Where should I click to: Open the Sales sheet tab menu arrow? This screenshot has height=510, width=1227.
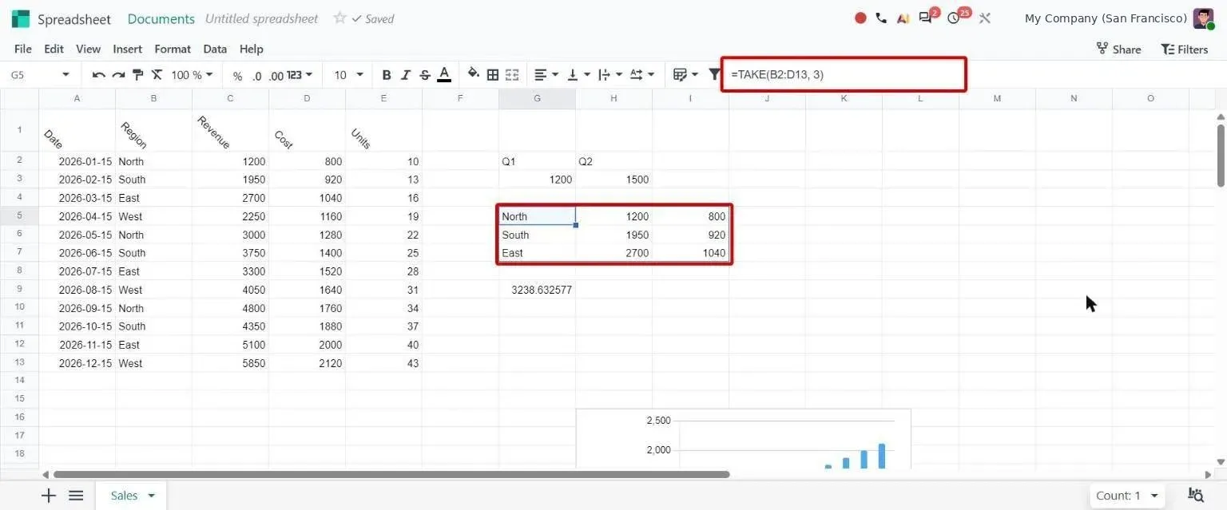click(x=151, y=496)
